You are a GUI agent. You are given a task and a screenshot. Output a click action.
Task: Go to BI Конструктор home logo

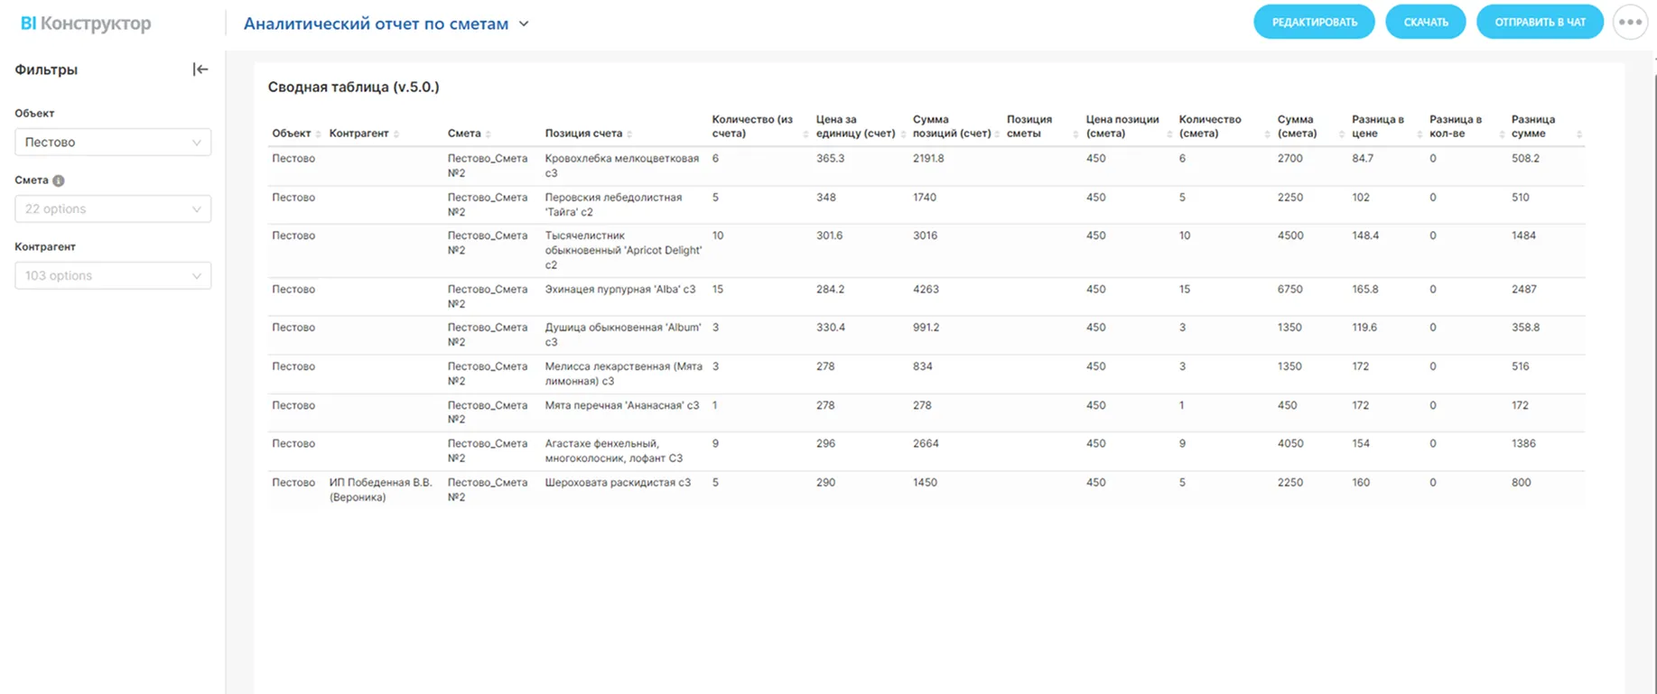pyautogui.click(x=86, y=23)
